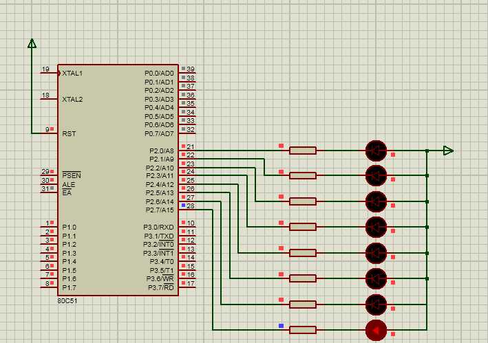The height and width of the screenshot is (343, 488).
Task: Click the P3.0/RXD pin label
Action: tap(158, 227)
